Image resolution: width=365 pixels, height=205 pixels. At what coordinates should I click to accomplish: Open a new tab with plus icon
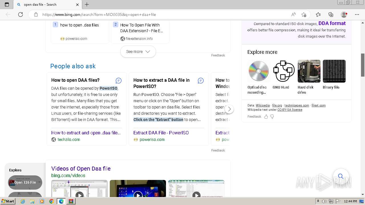pyautogui.click(x=87, y=5)
